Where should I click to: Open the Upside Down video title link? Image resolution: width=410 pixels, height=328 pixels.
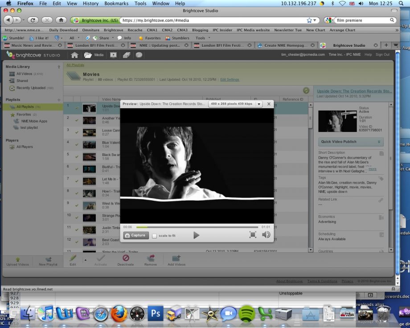pos(354,91)
